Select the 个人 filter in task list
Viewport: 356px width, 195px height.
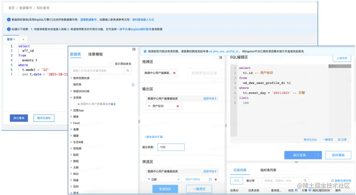point(236,181)
